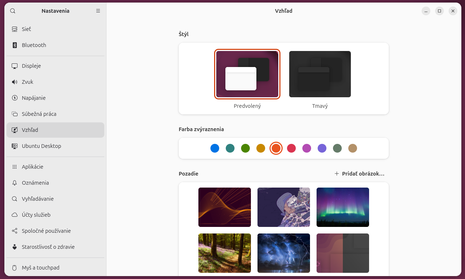Open Napájanie settings
465x279 pixels.
coord(55,98)
